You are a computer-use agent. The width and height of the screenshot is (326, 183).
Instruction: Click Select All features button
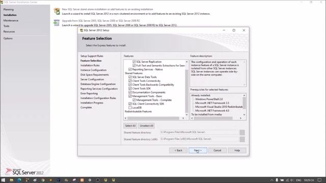130,126
